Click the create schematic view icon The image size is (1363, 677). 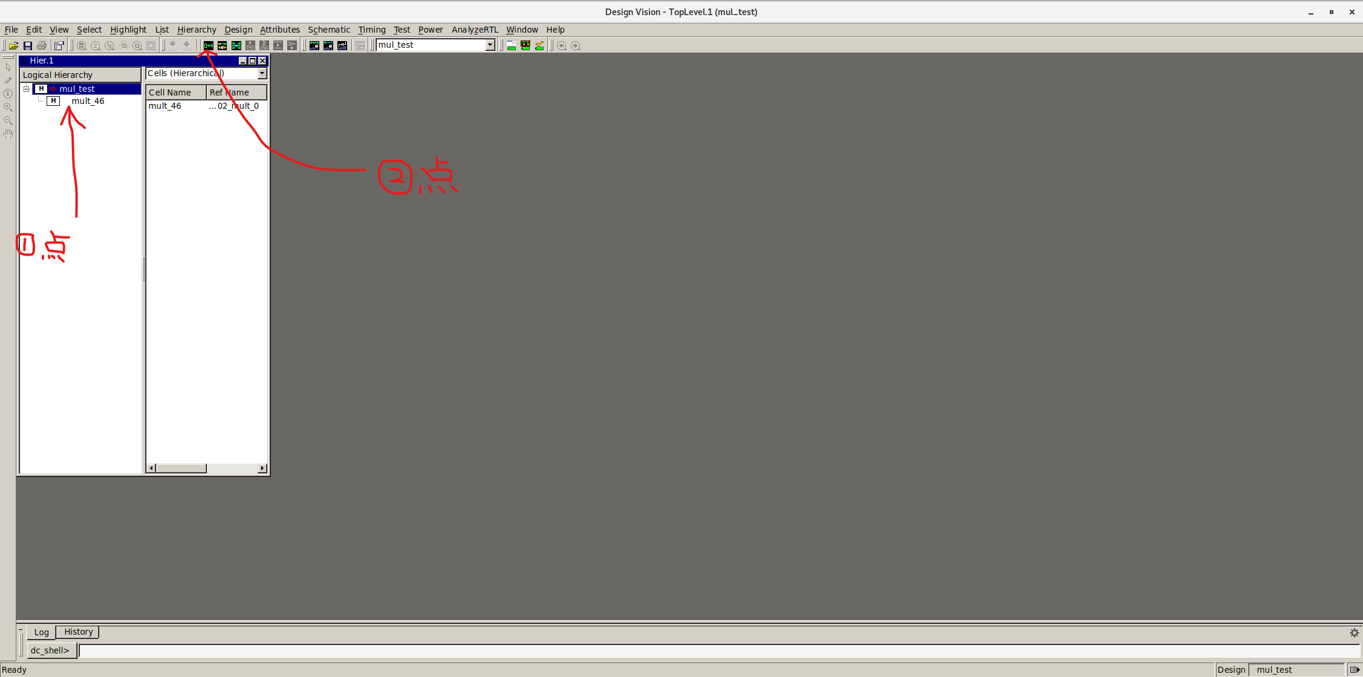209,45
